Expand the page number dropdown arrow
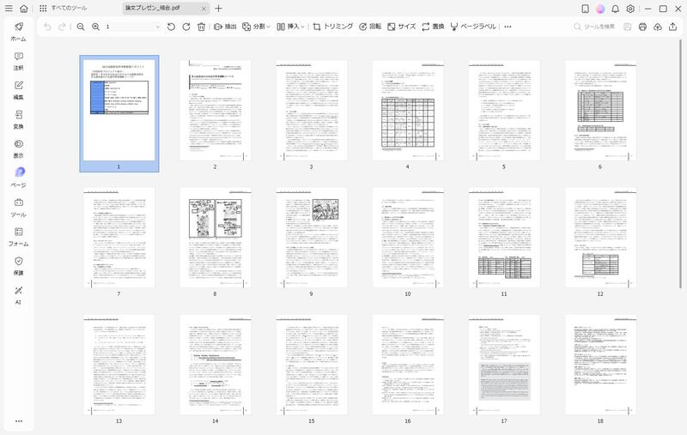 coord(158,27)
